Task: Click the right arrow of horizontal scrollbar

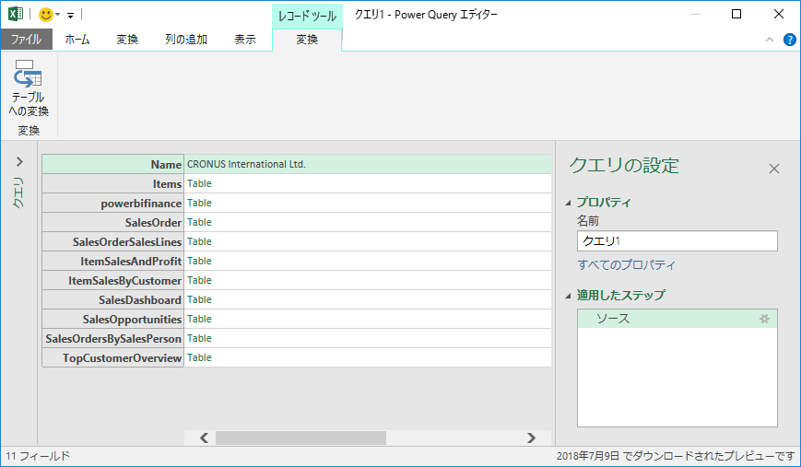Action: coord(531,438)
